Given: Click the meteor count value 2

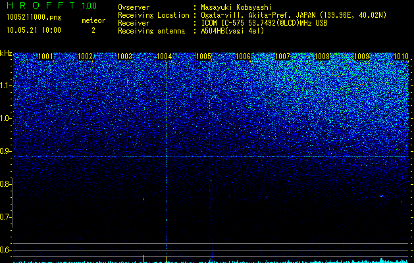Looking at the screenshot, I should (x=93, y=30).
